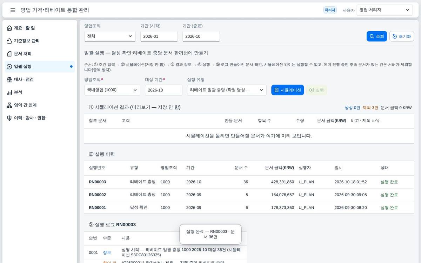Click 실행 완료 status of RN00003

pyautogui.click(x=389, y=182)
